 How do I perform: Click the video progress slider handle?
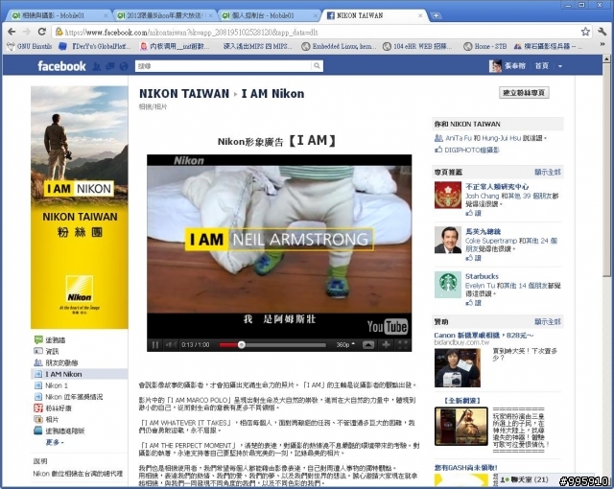pos(242,344)
